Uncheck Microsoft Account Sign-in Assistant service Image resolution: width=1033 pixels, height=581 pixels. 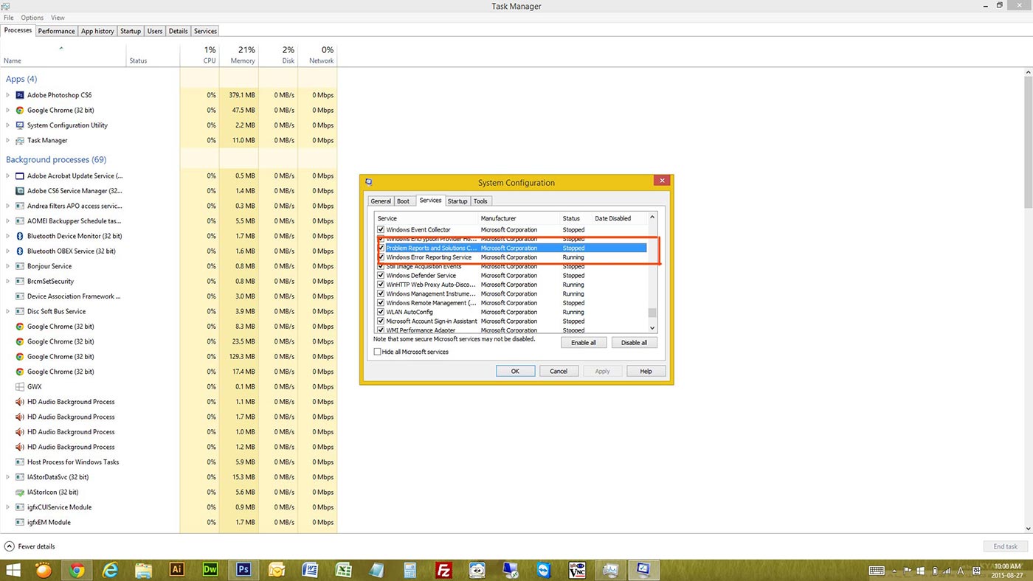pyautogui.click(x=381, y=321)
